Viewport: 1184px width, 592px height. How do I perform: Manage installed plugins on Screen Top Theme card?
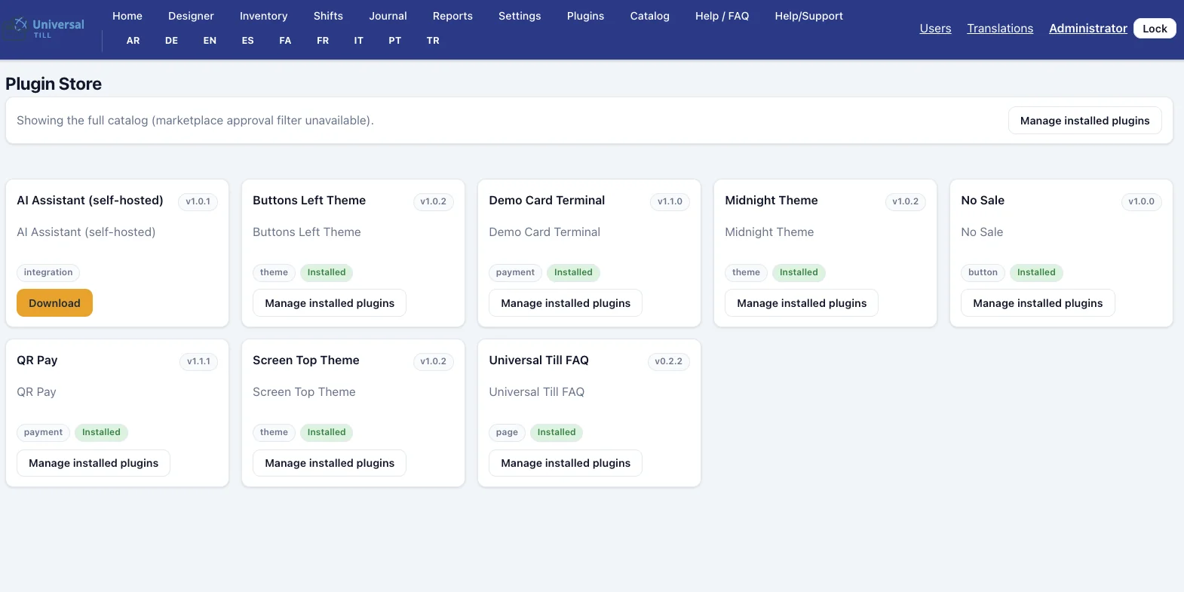tap(330, 463)
